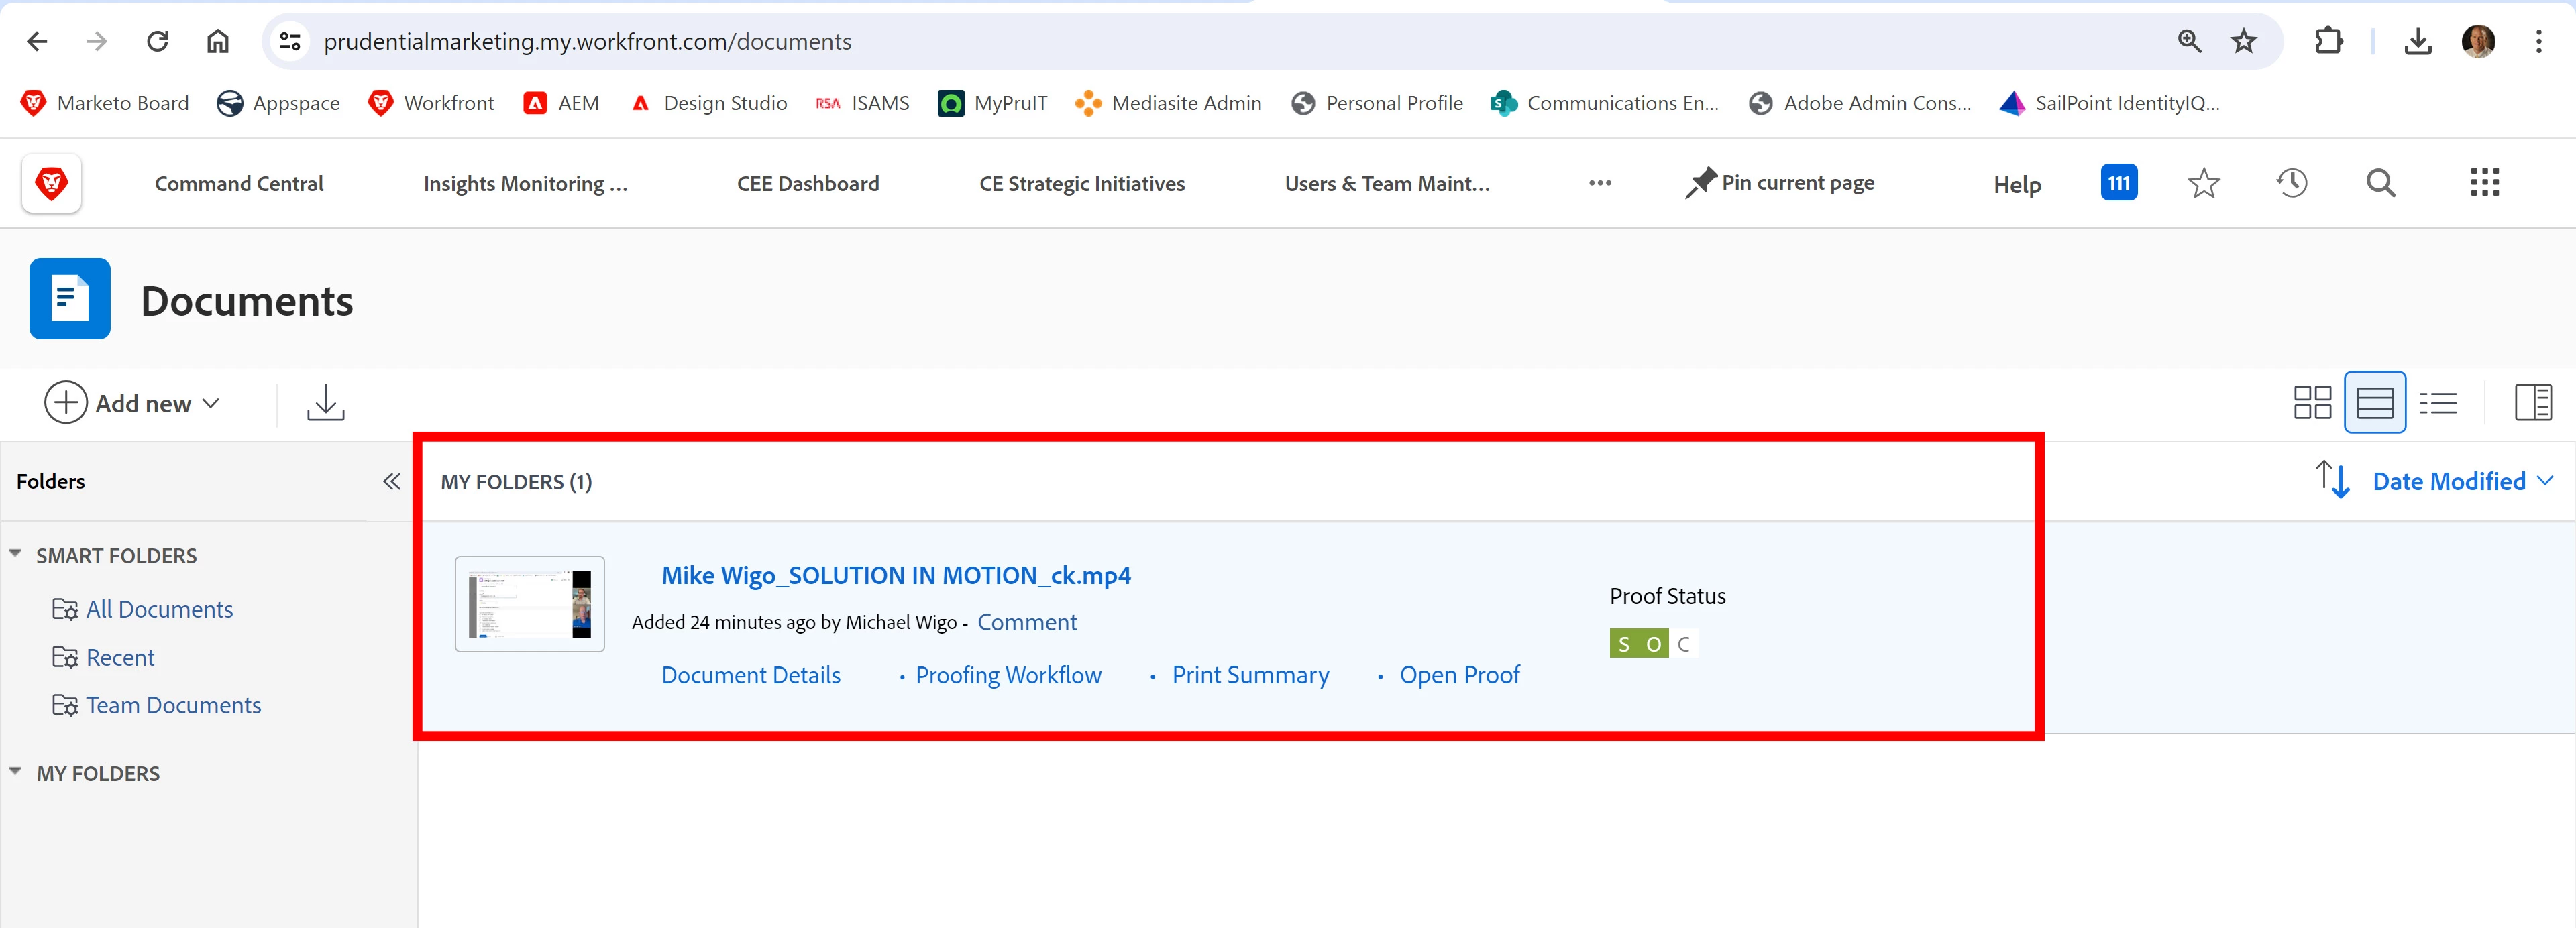Switch to compact list view
2576x928 pixels.
click(2438, 403)
